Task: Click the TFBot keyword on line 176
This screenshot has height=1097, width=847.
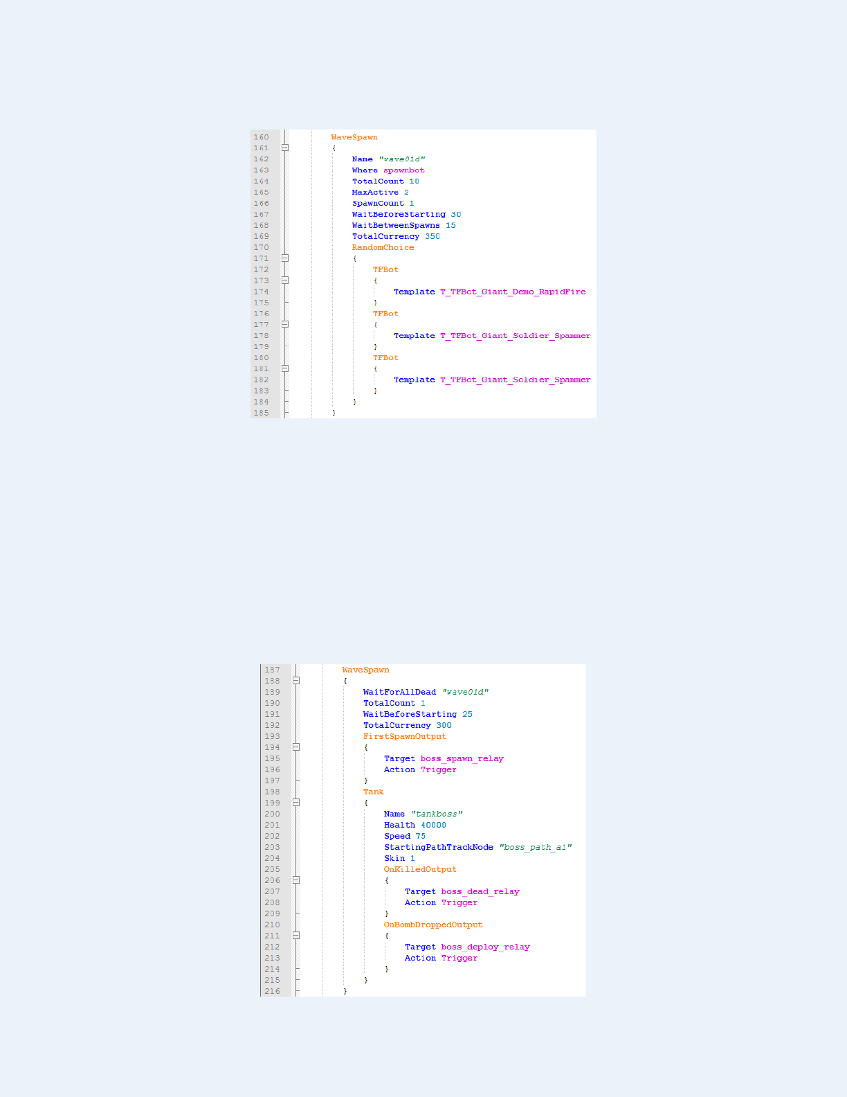Action: pyautogui.click(x=385, y=314)
